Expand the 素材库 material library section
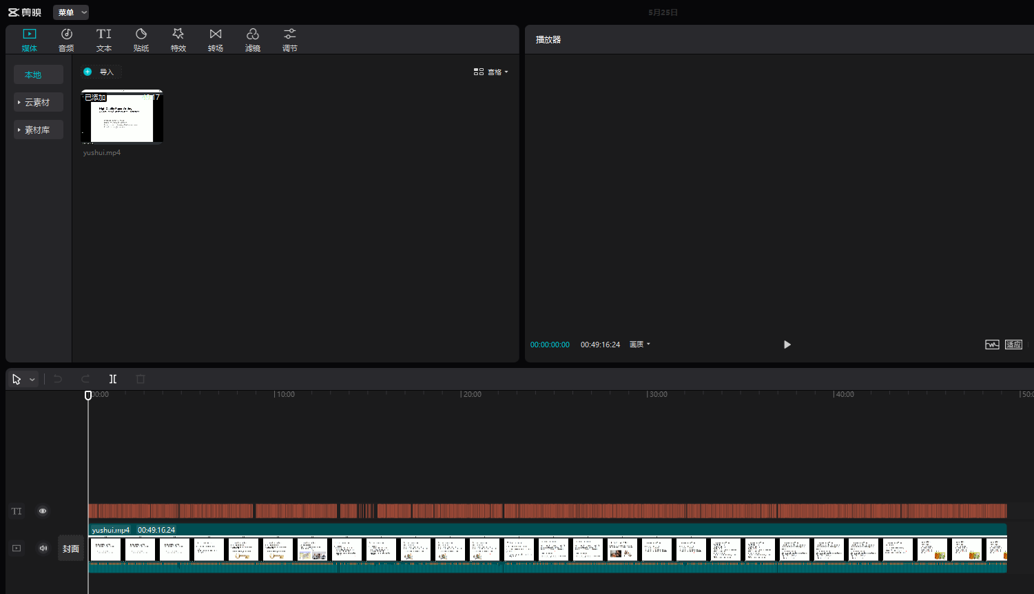 [39, 130]
